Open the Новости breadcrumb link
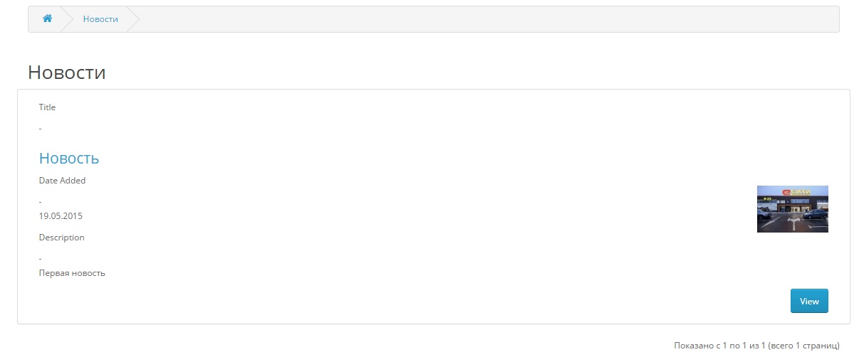864x357 pixels. pos(100,19)
